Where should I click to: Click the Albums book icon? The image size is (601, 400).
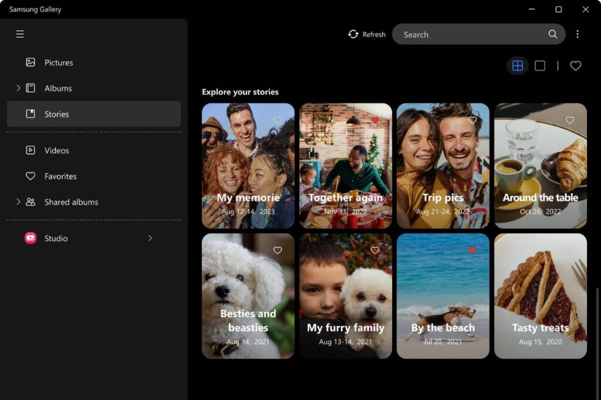pos(31,88)
